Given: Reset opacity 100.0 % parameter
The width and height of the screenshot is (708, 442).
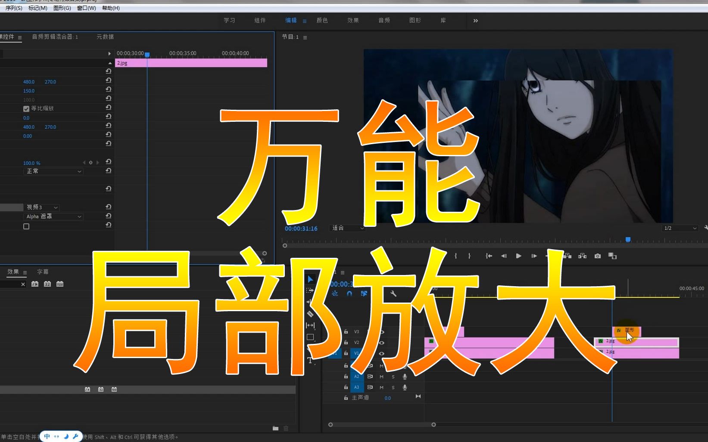Looking at the screenshot, I should (x=109, y=161).
